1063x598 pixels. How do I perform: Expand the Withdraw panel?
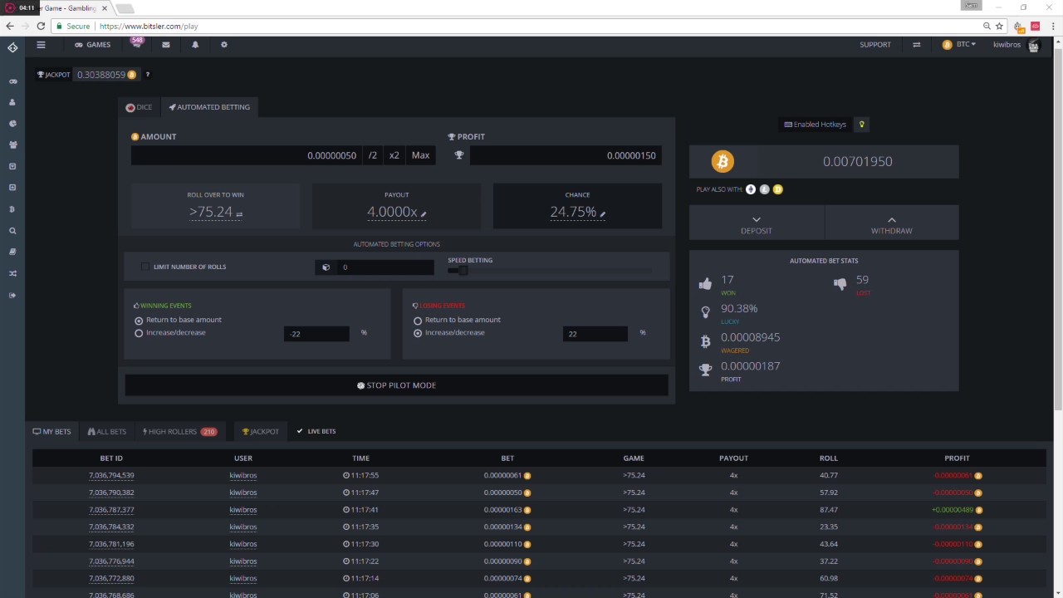pos(891,224)
